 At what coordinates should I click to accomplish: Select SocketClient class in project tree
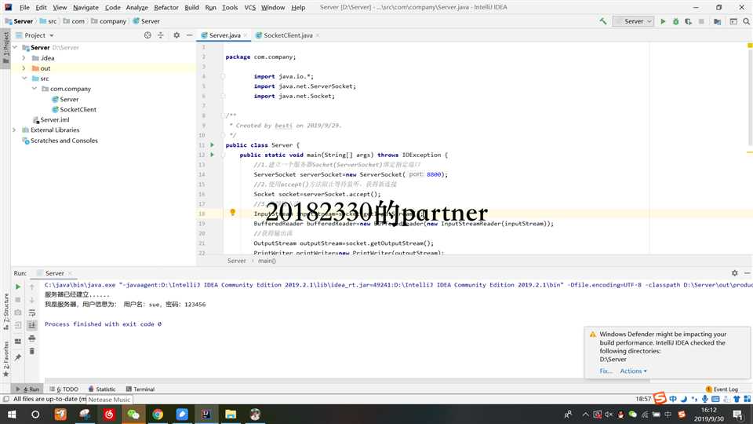point(78,109)
